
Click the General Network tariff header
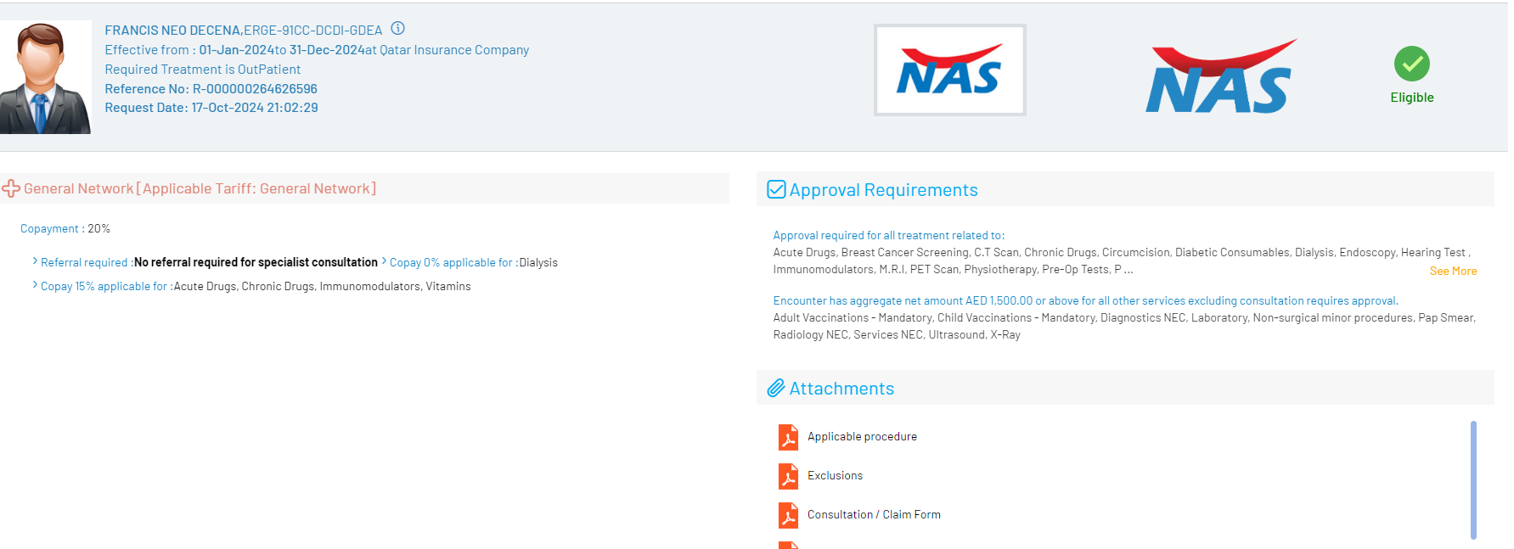[x=200, y=188]
